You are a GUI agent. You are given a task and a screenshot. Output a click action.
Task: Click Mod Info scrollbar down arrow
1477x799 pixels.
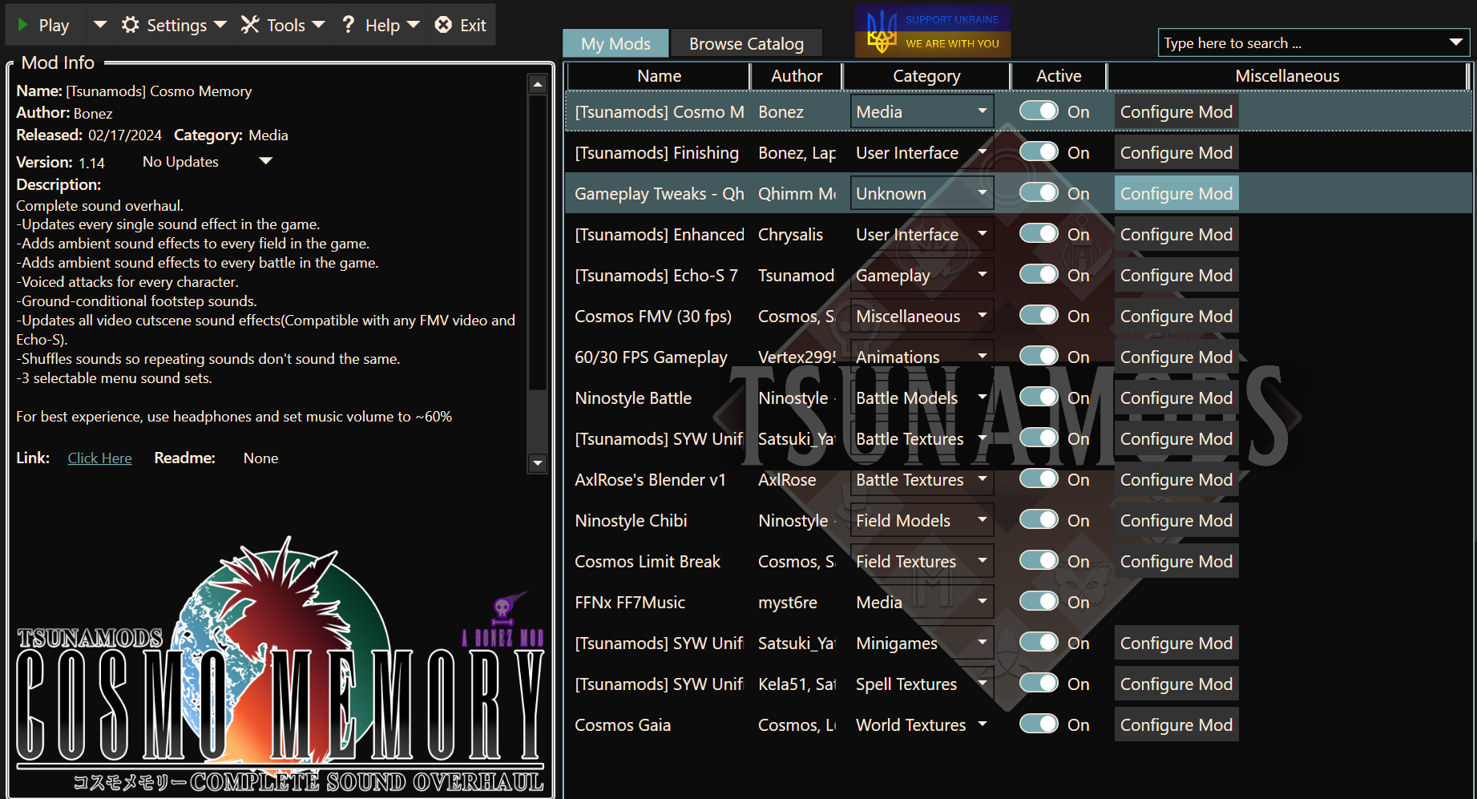(538, 463)
